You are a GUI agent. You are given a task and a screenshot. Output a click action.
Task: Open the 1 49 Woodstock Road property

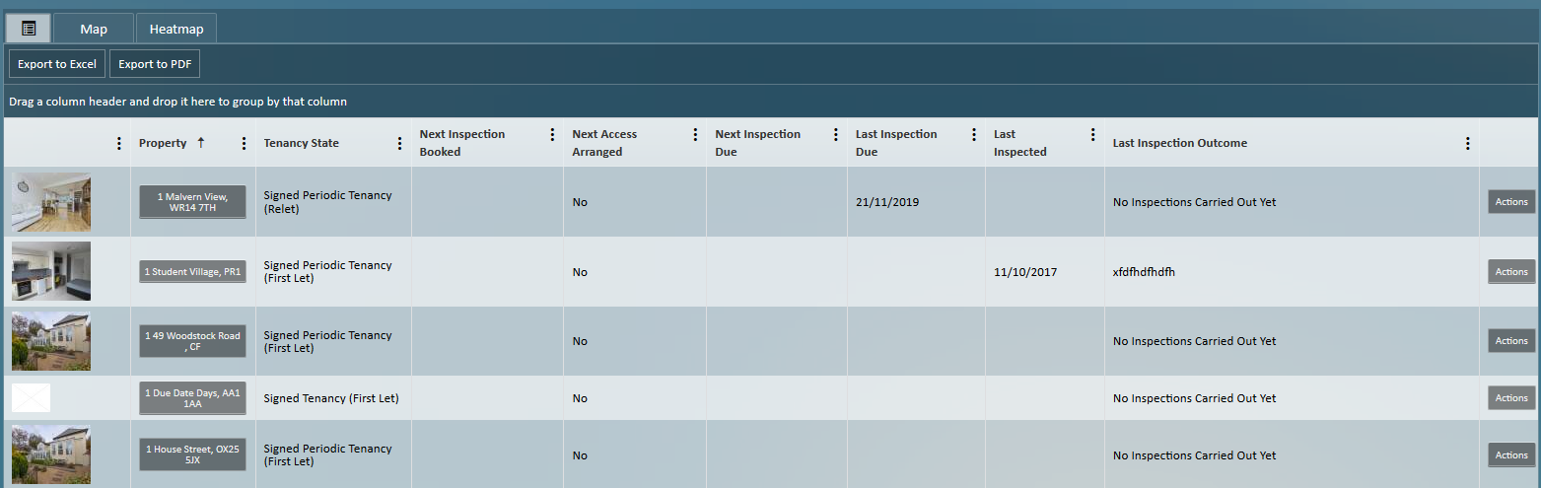(x=192, y=341)
